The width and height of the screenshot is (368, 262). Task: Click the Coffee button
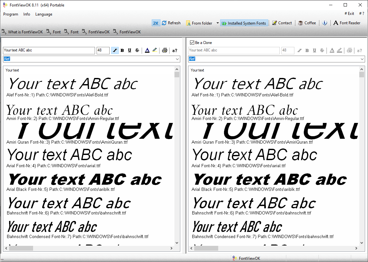click(x=307, y=23)
